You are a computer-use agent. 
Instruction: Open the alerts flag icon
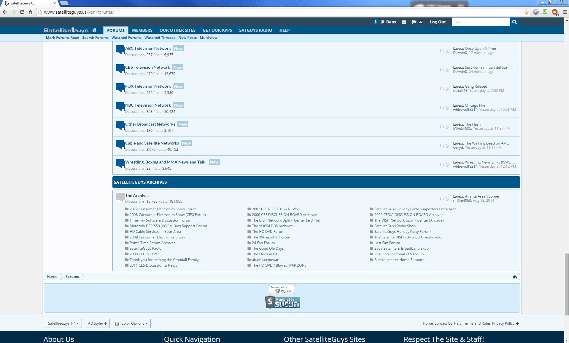(414, 22)
